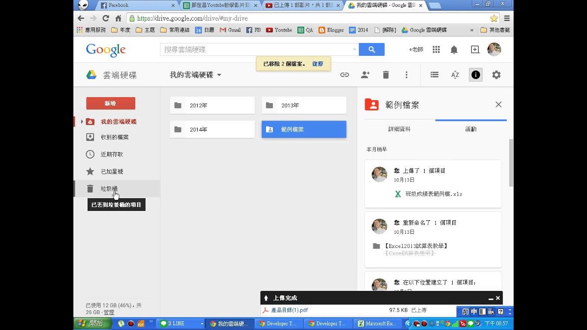This screenshot has width=587, height=330.
Task: Click 管理 storage link
Action: click(109, 312)
